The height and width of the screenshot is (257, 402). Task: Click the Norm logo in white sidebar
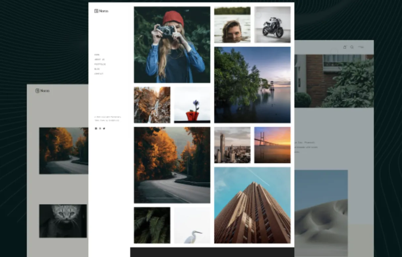coord(101,11)
